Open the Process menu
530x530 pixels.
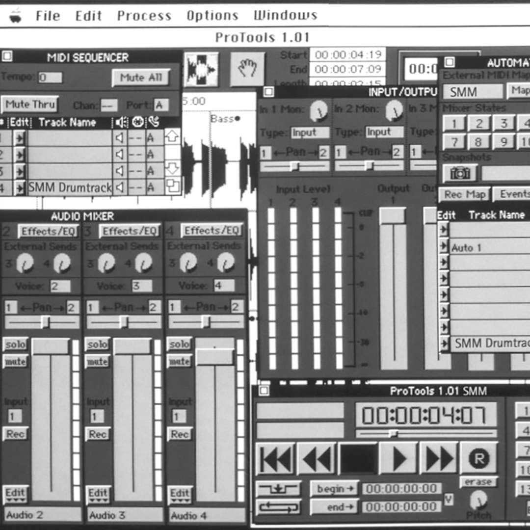[x=144, y=16]
